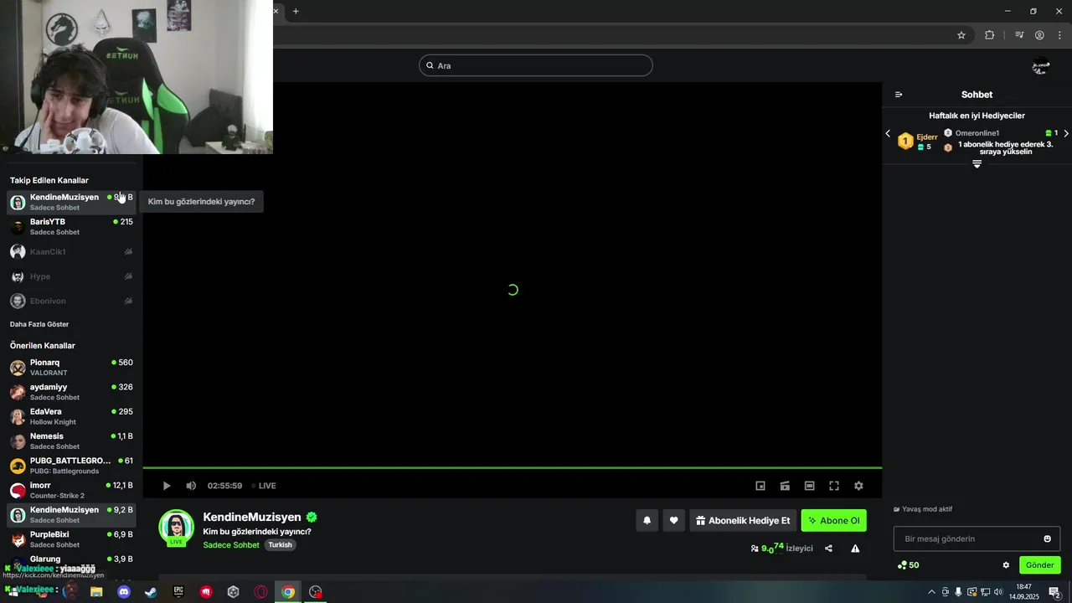Screen dimensions: 1072x603
Task: Click the KendineMuzisyen streamer avatar under the video
Action: 176,527
